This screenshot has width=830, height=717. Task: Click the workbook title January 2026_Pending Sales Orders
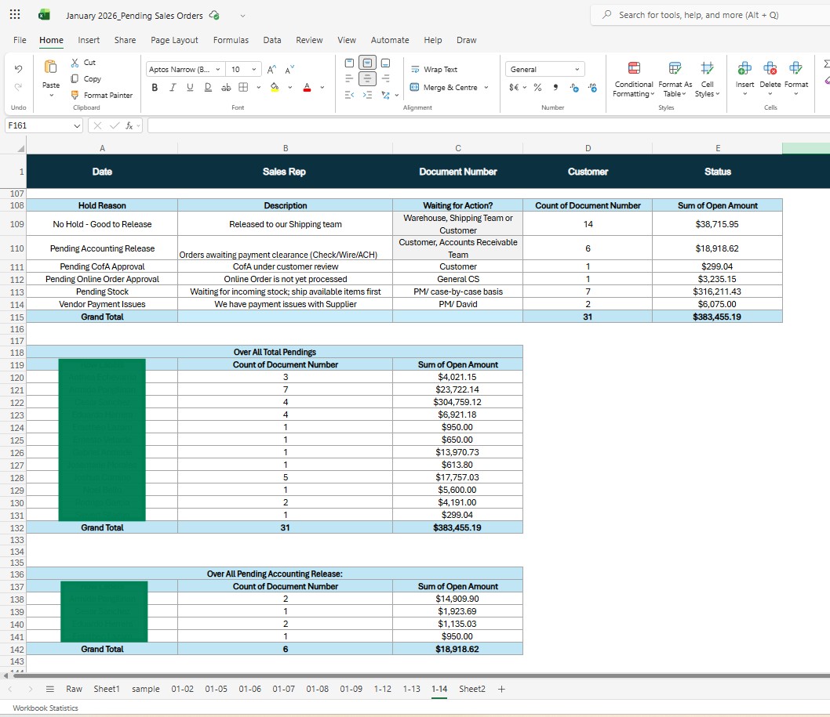click(134, 16)
